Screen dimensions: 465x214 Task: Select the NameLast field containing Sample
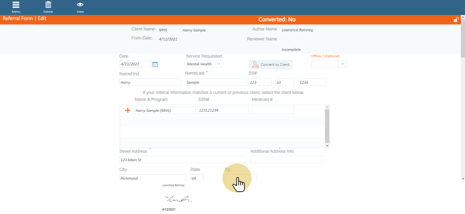point(216,82)
